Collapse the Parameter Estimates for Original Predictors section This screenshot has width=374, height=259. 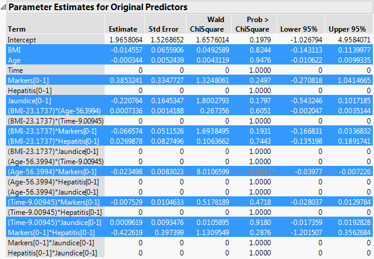(5, 8)
